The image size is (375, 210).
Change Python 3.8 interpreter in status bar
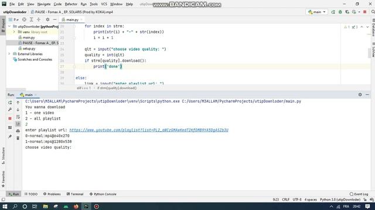click(340, 199)
